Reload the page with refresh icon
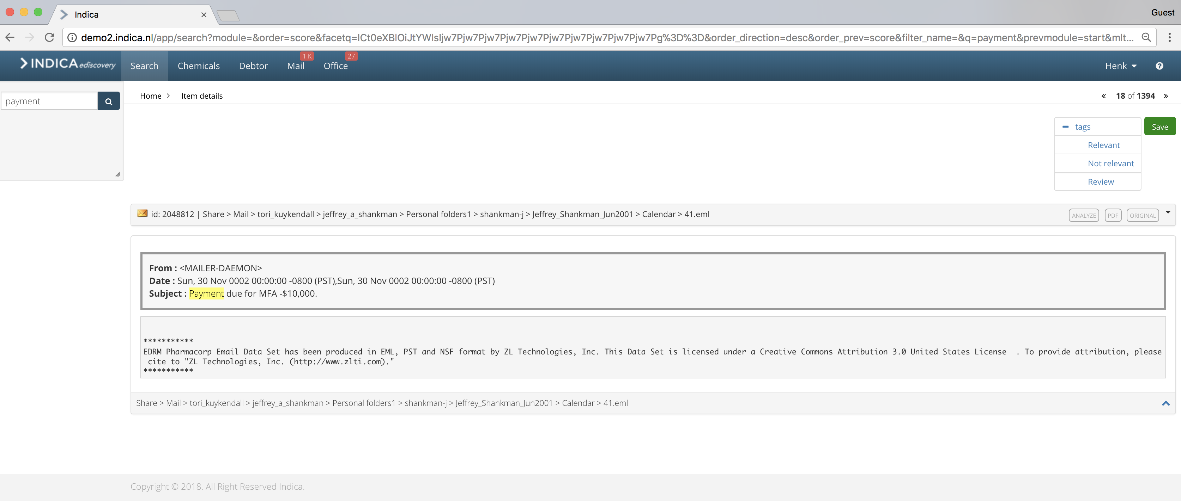Viewport: 1181px width, 501px height. (x=49, y=38)
